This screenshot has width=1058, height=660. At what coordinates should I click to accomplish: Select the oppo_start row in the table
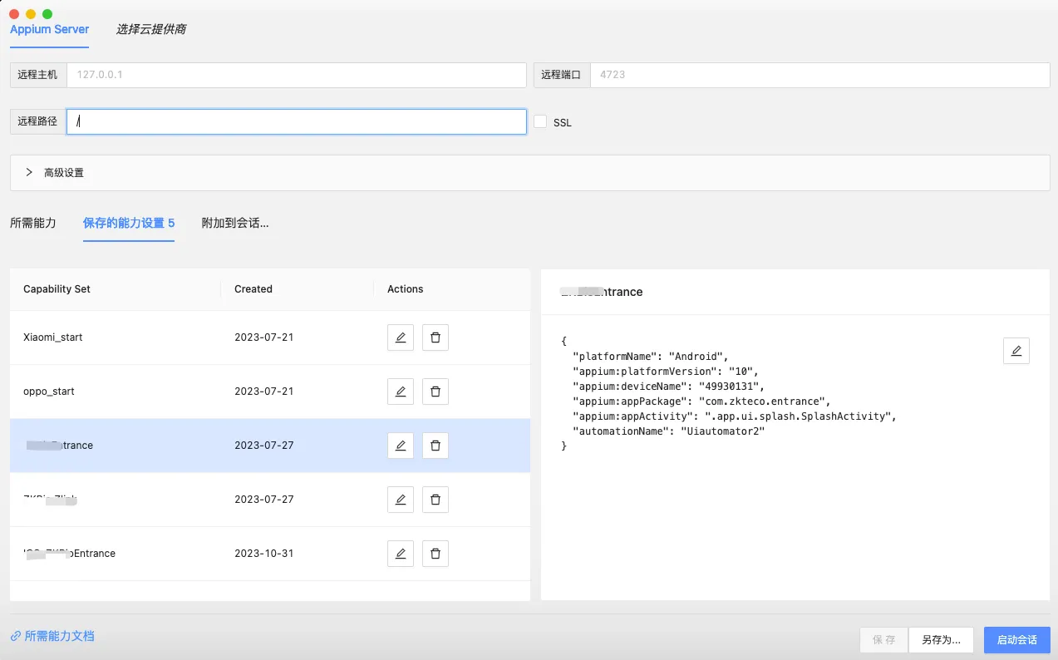click(x=116, y=392)
